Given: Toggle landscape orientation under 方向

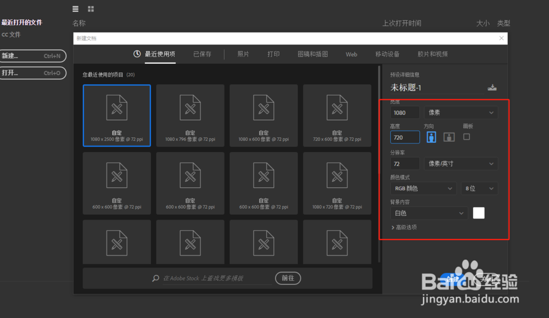Looking at the screenshot, I should [449, 137].
